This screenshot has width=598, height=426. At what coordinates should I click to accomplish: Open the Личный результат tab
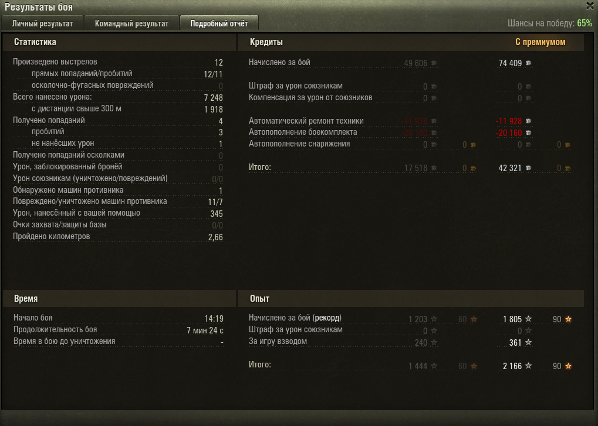42,23
